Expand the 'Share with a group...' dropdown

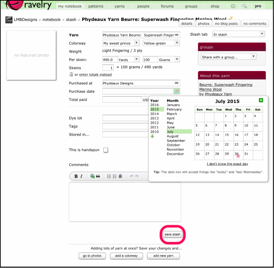tap(228, 57)
